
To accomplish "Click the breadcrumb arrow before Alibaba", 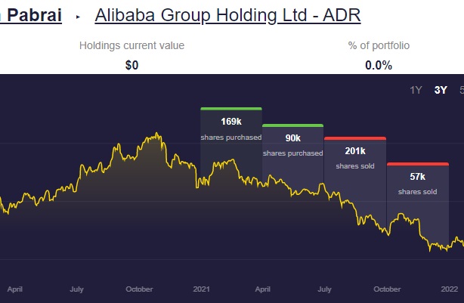I will 78,16.
